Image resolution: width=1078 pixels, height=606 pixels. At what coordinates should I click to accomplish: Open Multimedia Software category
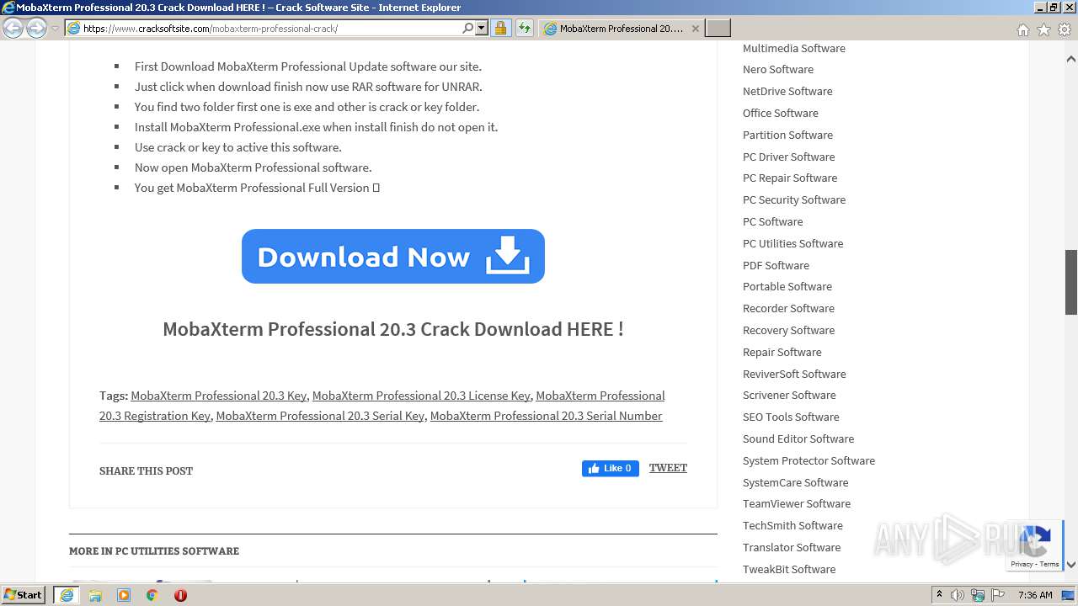tap(794, 48)
